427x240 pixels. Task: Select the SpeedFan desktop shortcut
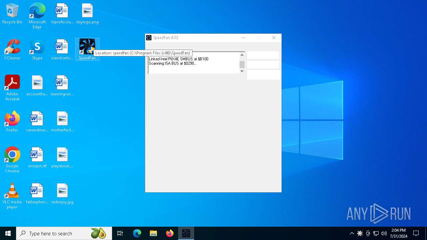point(87,49)
